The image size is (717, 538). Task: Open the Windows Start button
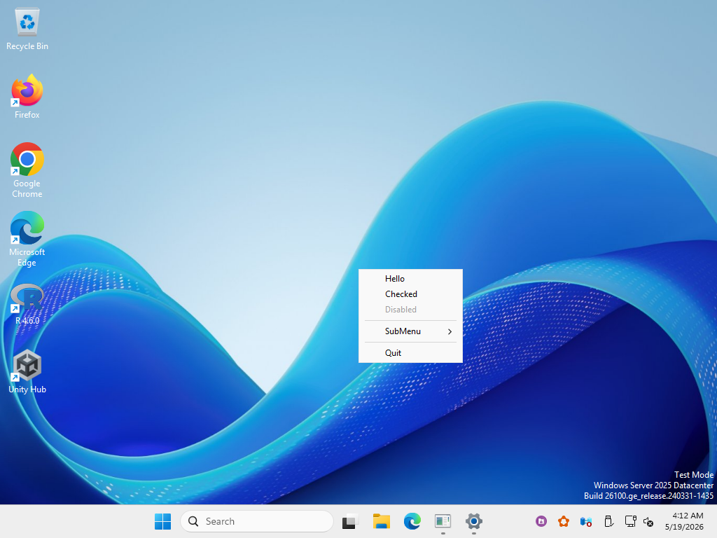click(x=162, y=521)
